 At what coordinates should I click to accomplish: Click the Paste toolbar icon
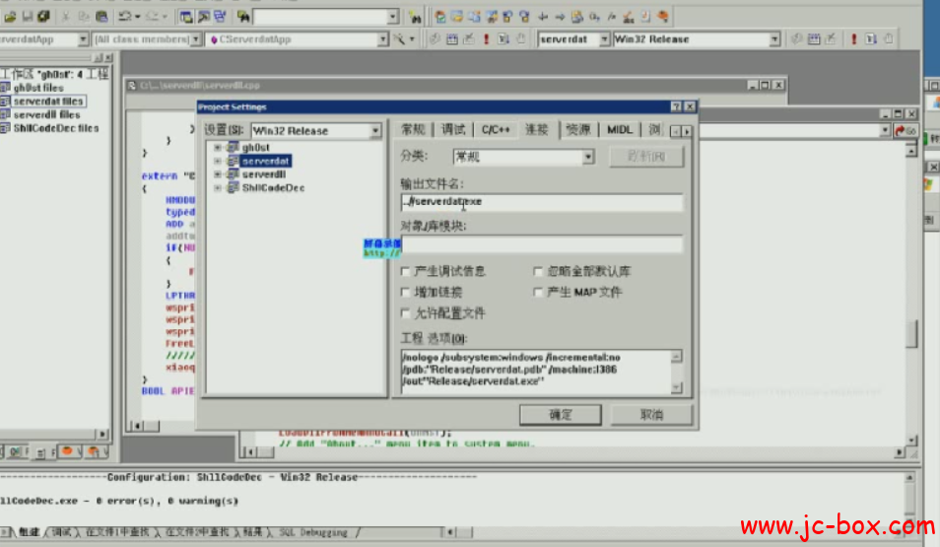tap(102, 17)
